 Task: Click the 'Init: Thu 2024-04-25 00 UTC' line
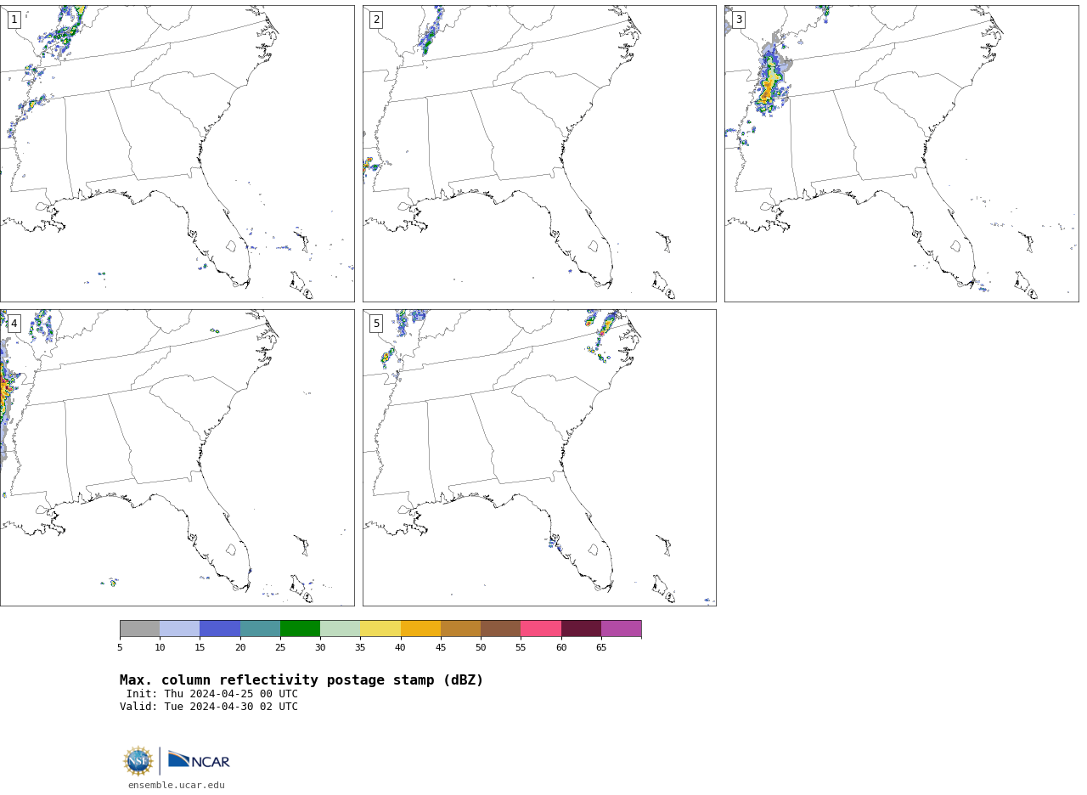[212, 694]
